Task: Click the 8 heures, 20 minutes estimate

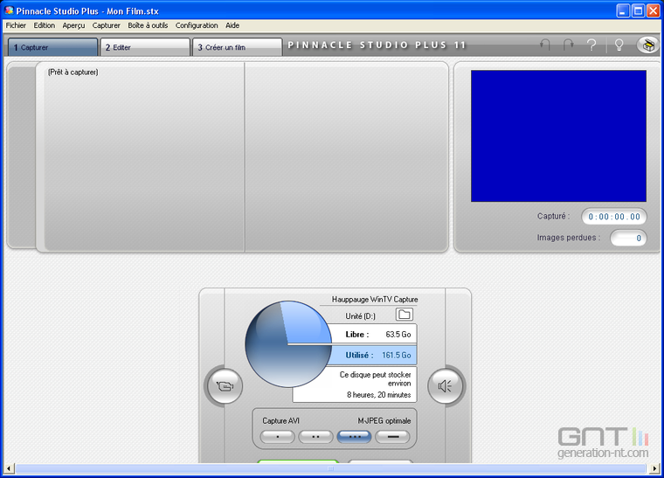Action: tap(379, 395)
